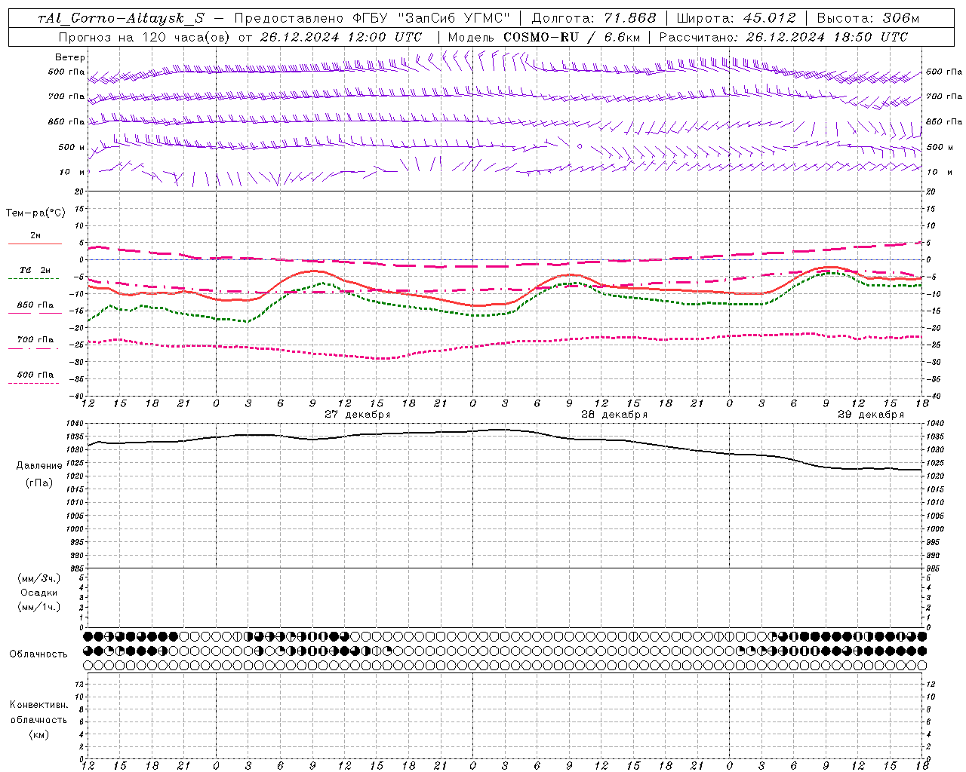Click the '500 гПа' temperature legend entry
Screen dimensions: 966x772
click(x=35, y=375)
